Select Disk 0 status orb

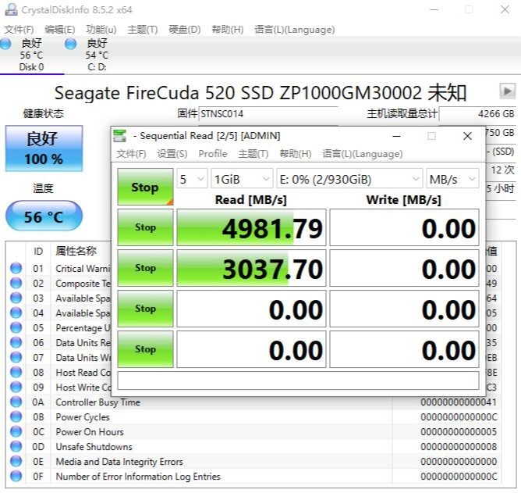click(6, 45)
